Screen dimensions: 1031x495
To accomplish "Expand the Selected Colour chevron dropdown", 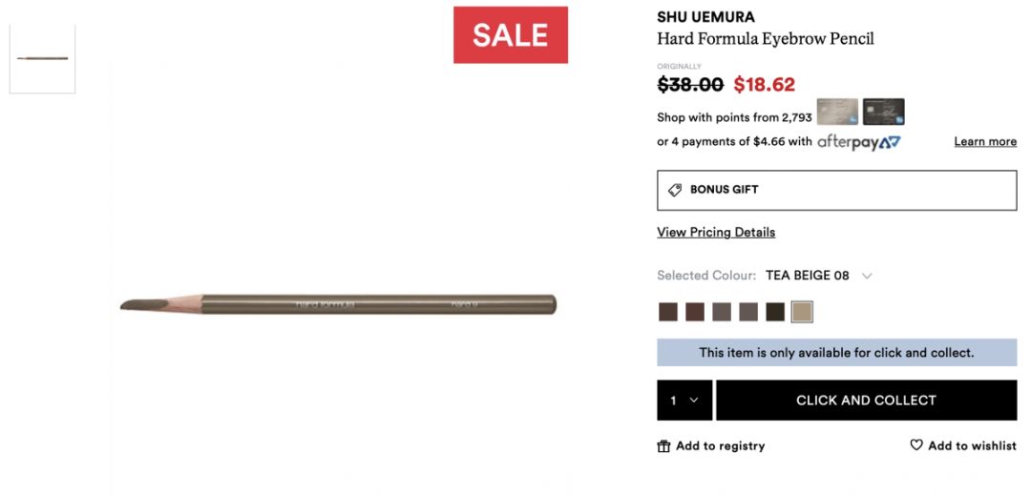I will click(867, 276).
